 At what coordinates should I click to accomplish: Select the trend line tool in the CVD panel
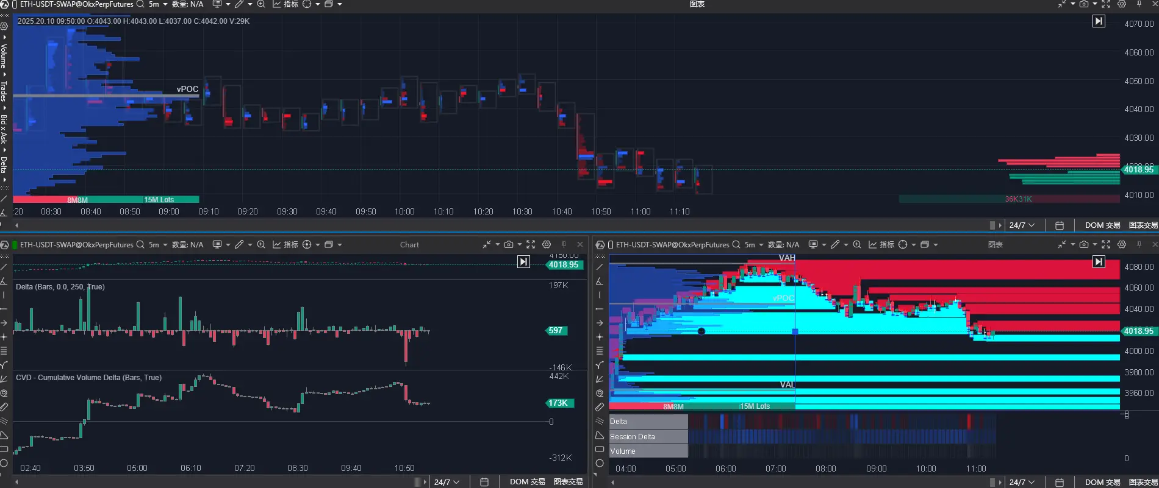(4, 267)
